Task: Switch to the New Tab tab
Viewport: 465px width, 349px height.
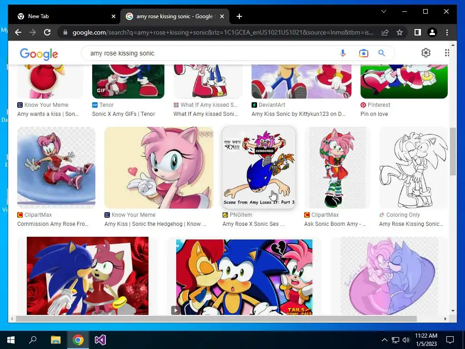Action: click(x=64, y=16)
